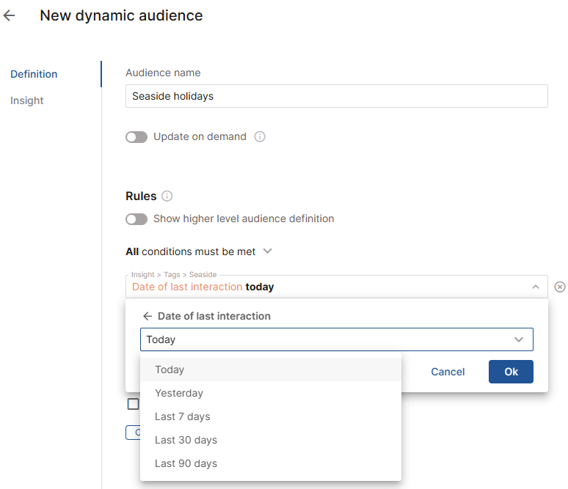The width and height of the screenshot is (568, 489).
Task: Select Last 7 days option
Action: point(271,416)
